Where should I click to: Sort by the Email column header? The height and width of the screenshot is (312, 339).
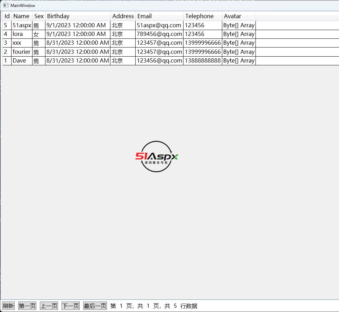click(144, 16)
